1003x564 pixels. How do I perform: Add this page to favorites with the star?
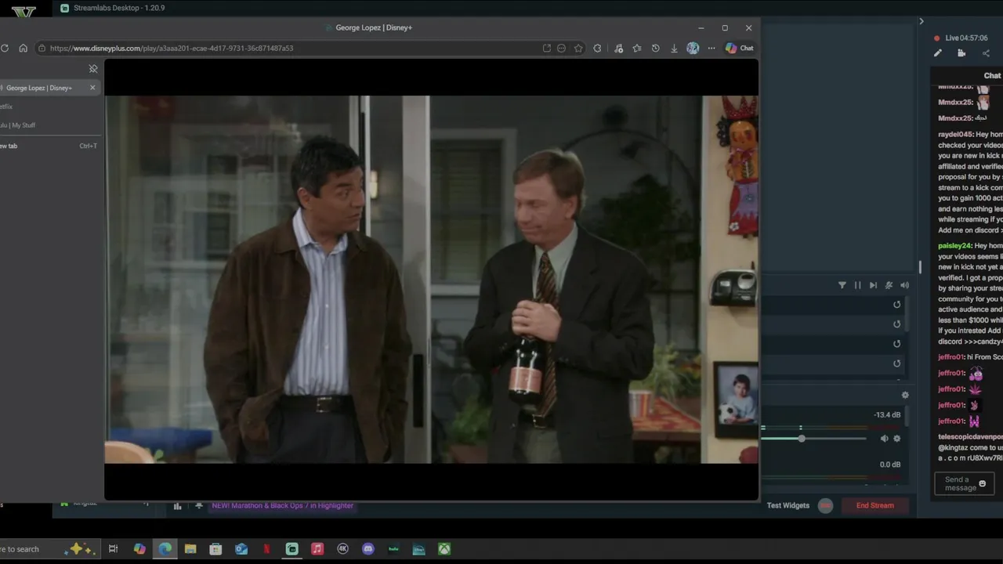[x=578, y=48]
